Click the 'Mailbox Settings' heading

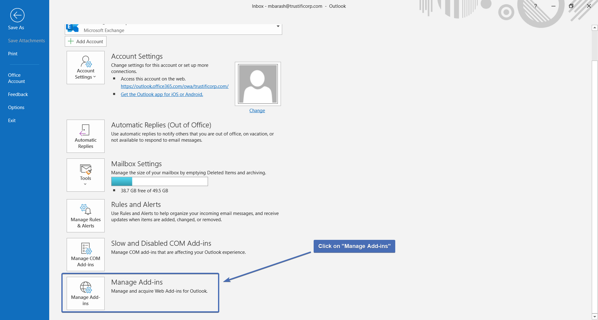pyautogui.click(x=136, y=164)
